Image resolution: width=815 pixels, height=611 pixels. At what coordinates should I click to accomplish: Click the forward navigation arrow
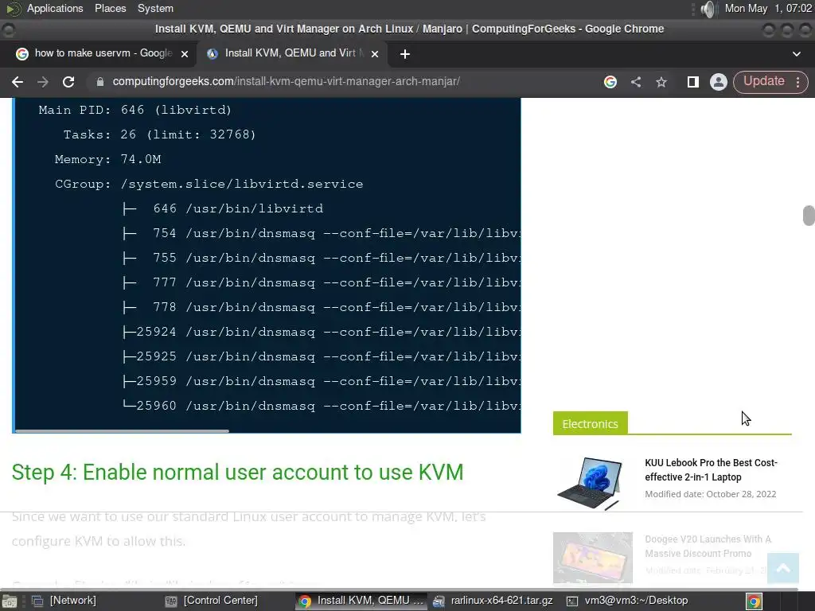[43, 82]
